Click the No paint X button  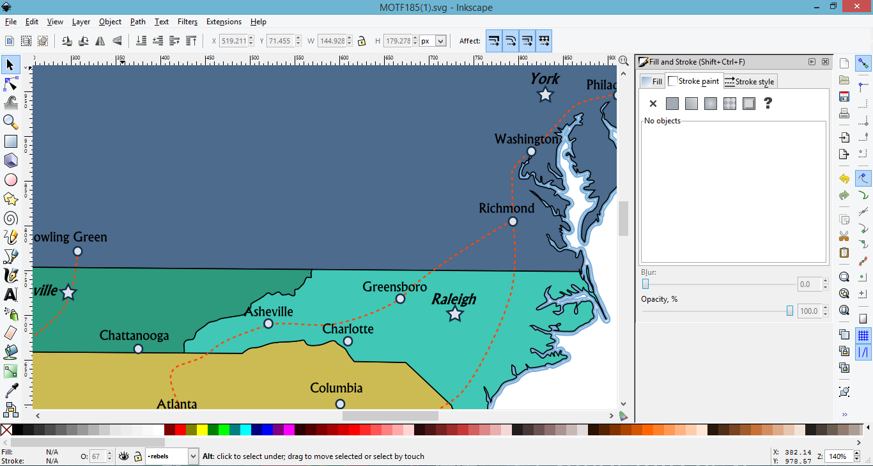click(653, 104)
